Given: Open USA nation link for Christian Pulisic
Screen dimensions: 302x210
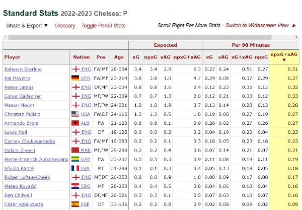Looking at the screenshot, I should click(x=86, y=114).
